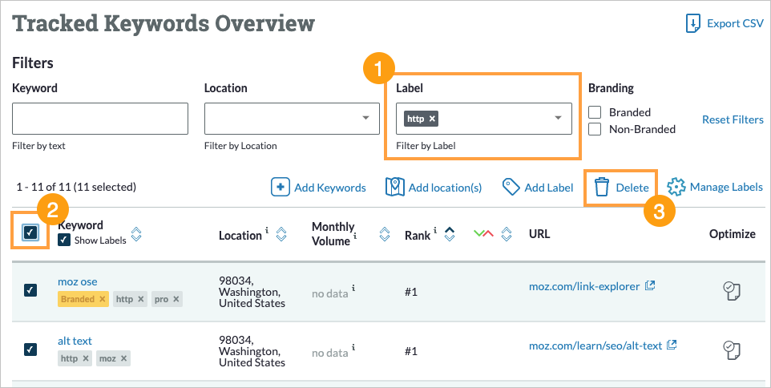Image resolution: width=771 pixels, height=388 pixels.
Task: Click the Optimize icon for moz ose
Action: click(731, 290)
